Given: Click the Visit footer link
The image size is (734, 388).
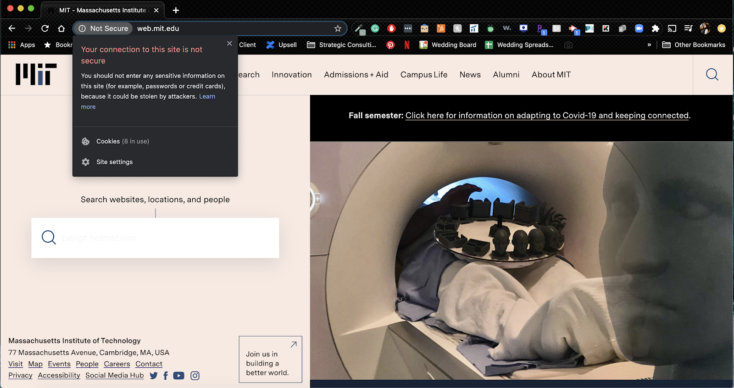Looking at the screenshot, I should [x=16, y=364].
